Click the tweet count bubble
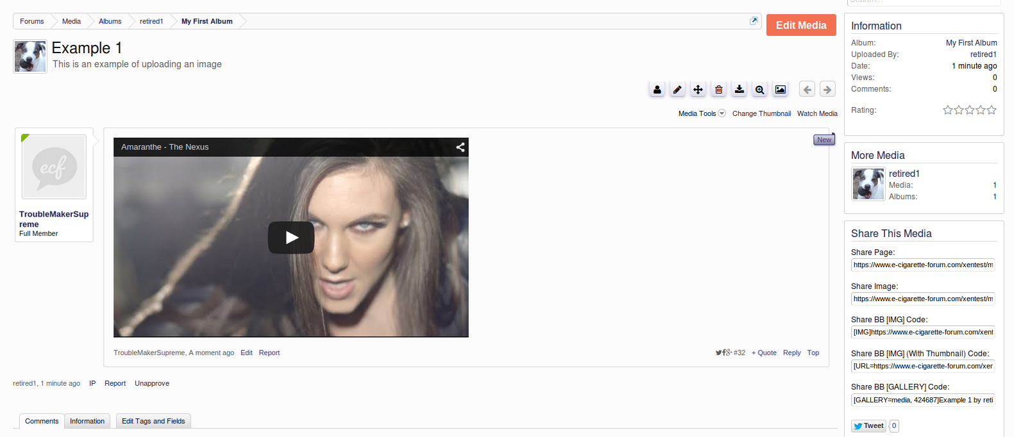 [x=894, y=426]
